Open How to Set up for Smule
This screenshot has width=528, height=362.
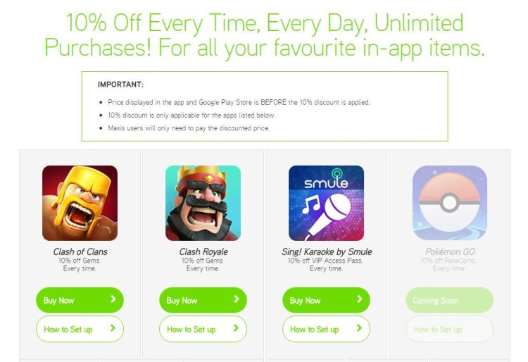(x=326, y=329)
